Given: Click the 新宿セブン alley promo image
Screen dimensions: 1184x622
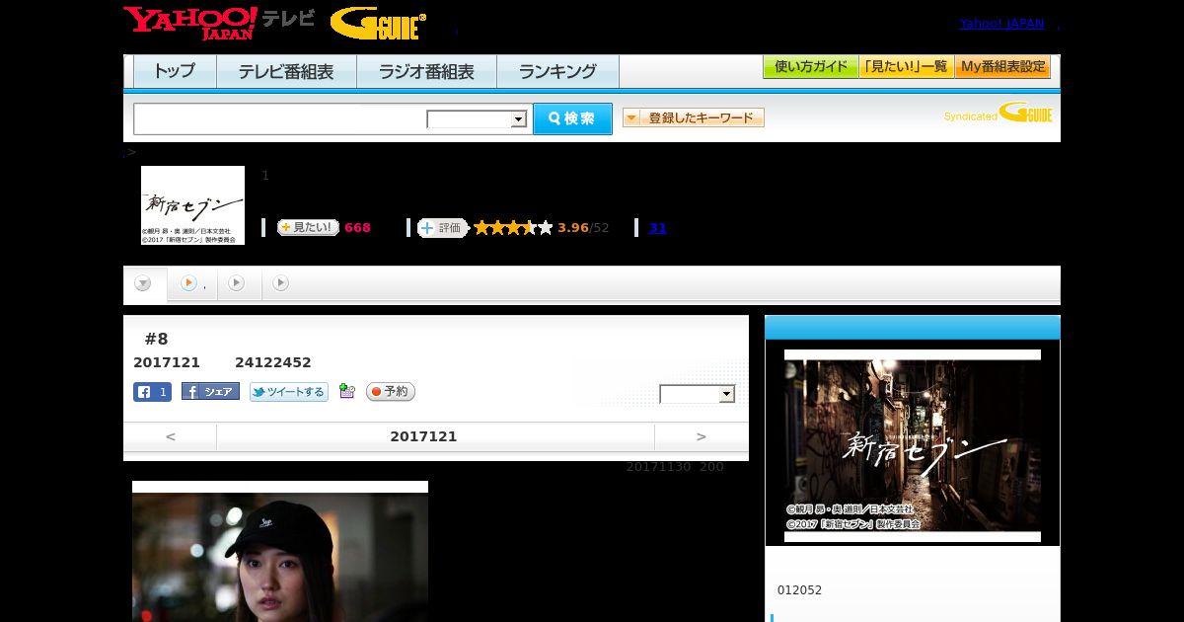Looking at the screenshot, I should [x=913, y=445].
